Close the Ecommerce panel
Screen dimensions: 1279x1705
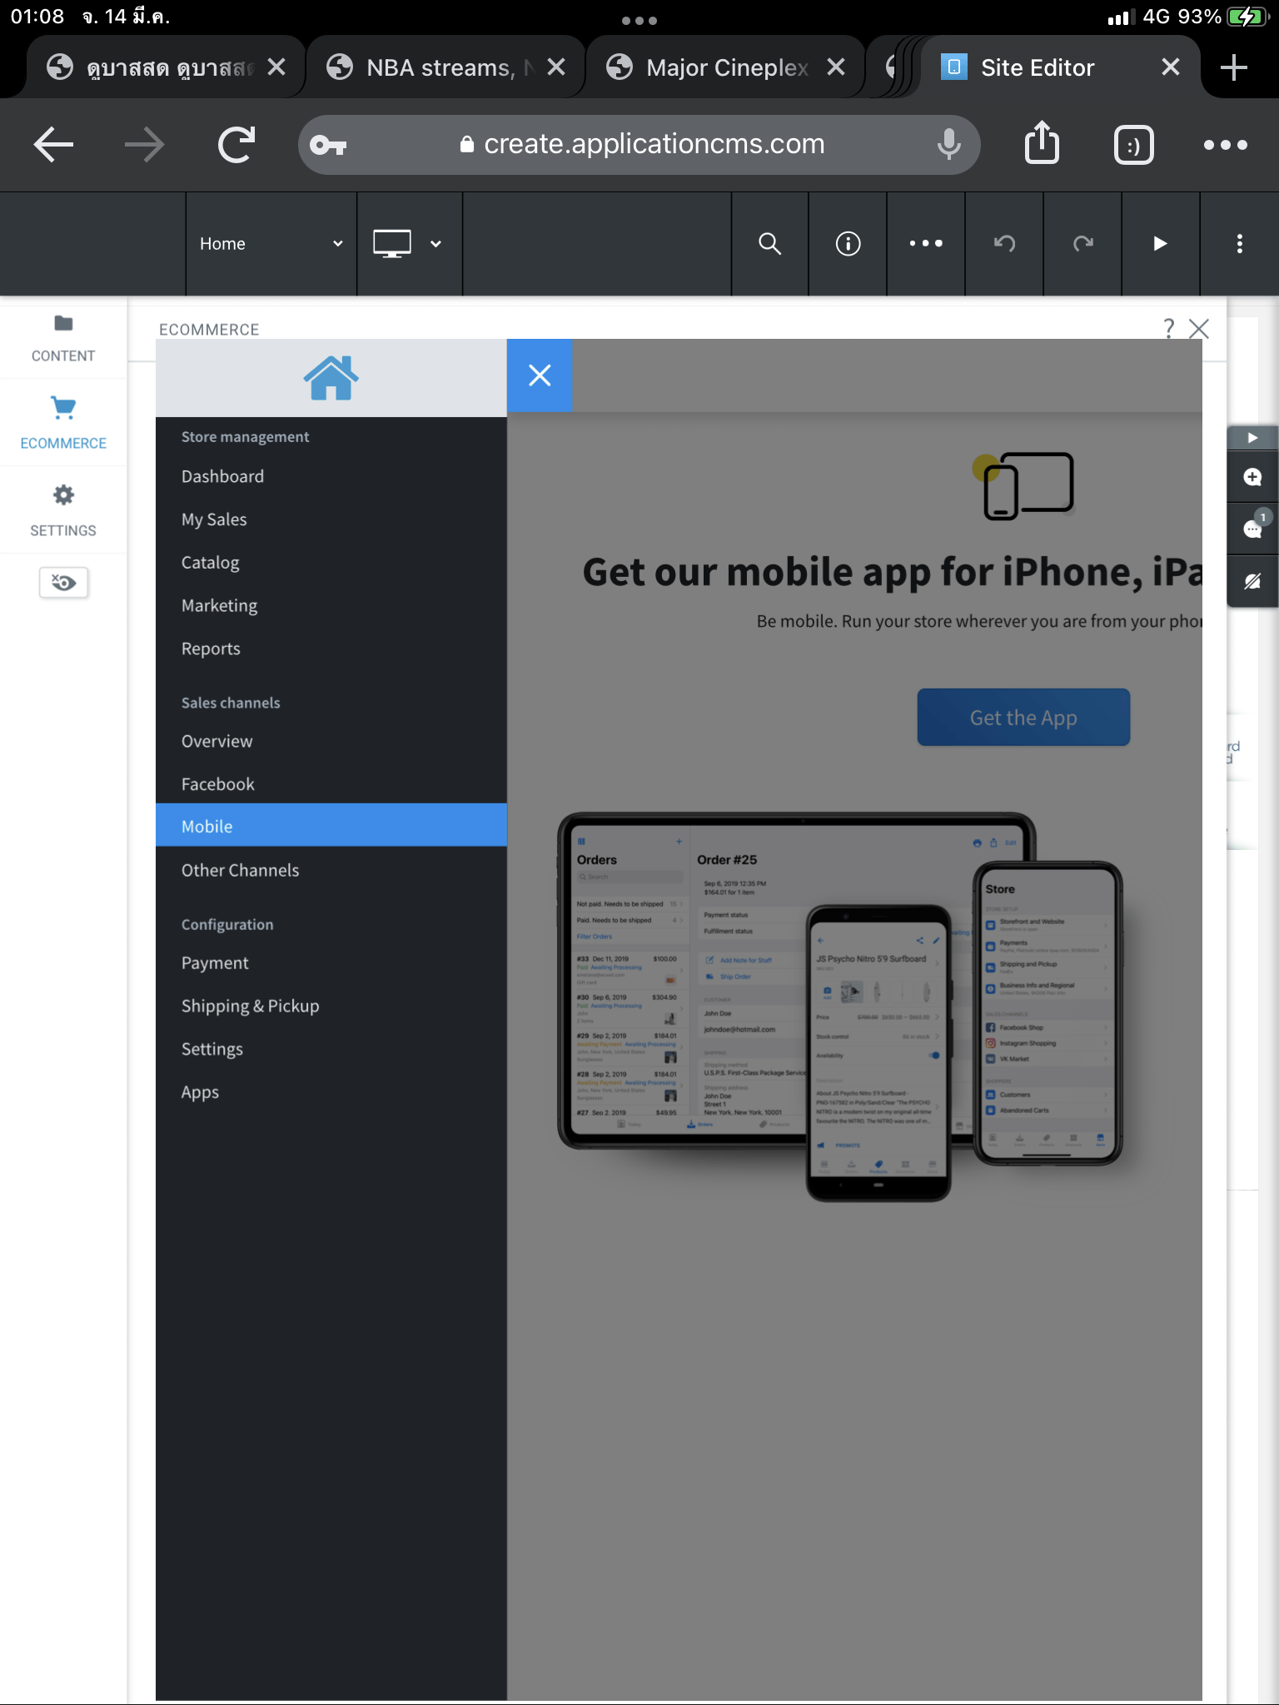(x=1198, y=329)
